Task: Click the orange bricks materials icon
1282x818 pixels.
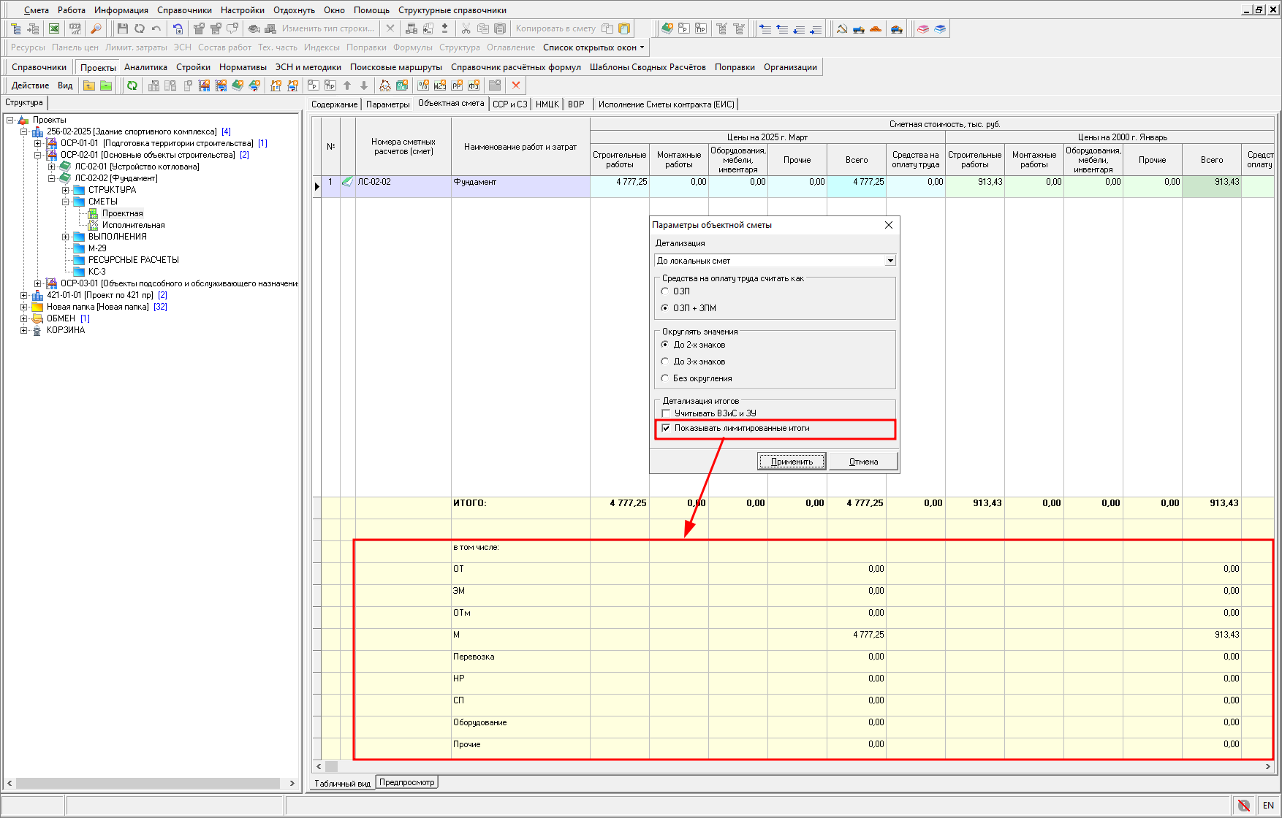Action: (x=876, y=28)
